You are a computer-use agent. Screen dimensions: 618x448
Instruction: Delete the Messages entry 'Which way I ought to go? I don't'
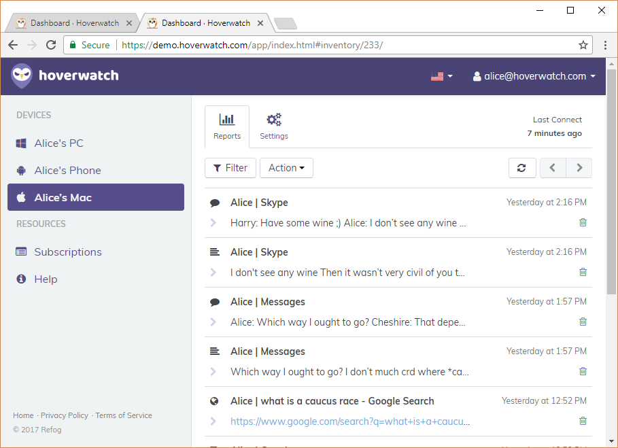(x=583, y=371)
